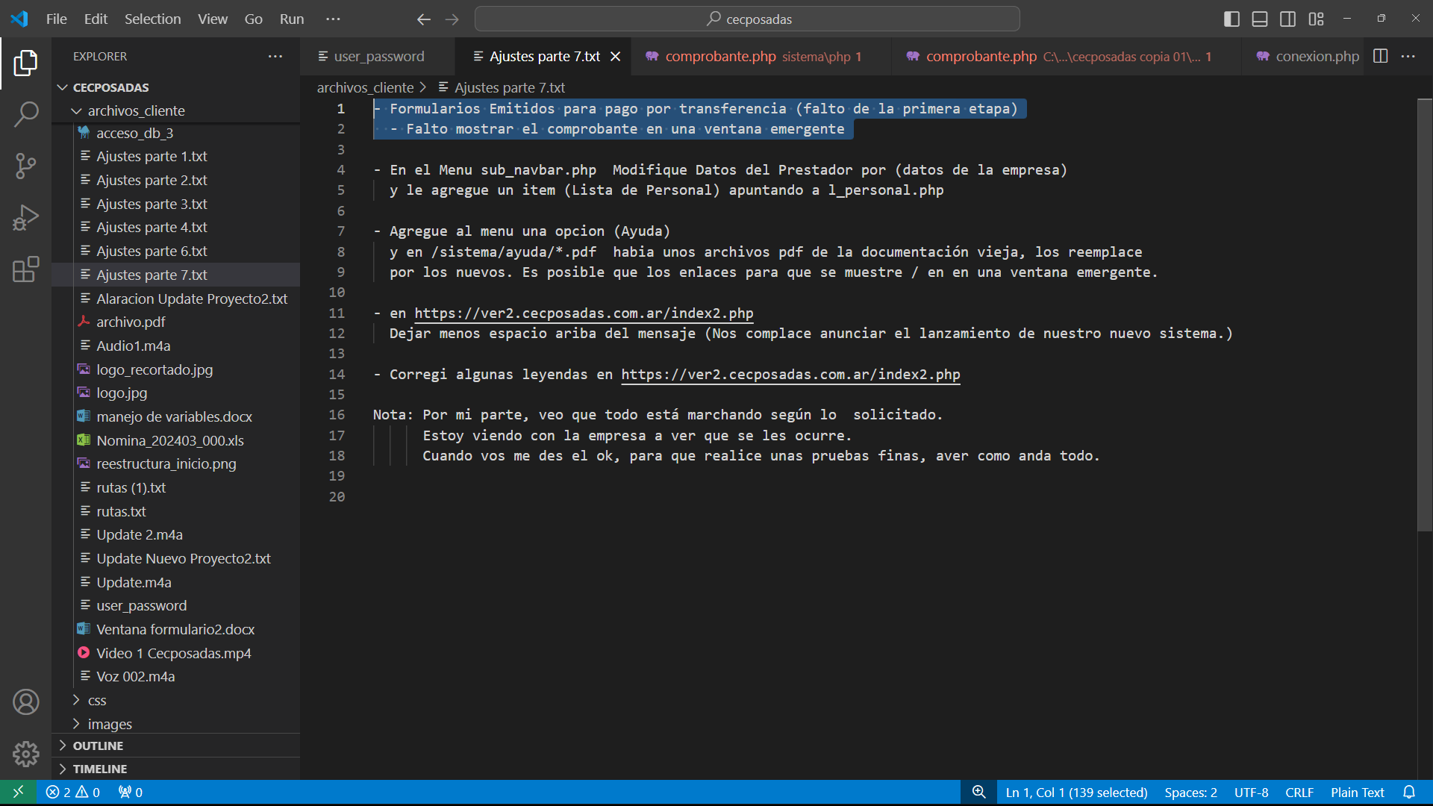
Task: Expand the OUTLINE section
Action: click(176, 746)
